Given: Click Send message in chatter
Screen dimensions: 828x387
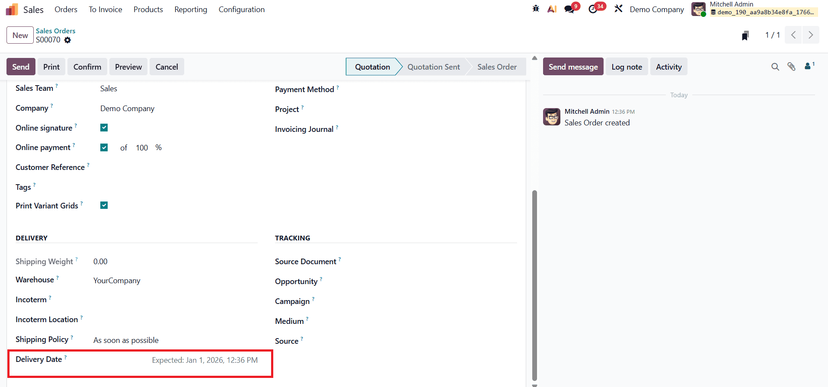Looking at the screenshot, I should point(573,67).
